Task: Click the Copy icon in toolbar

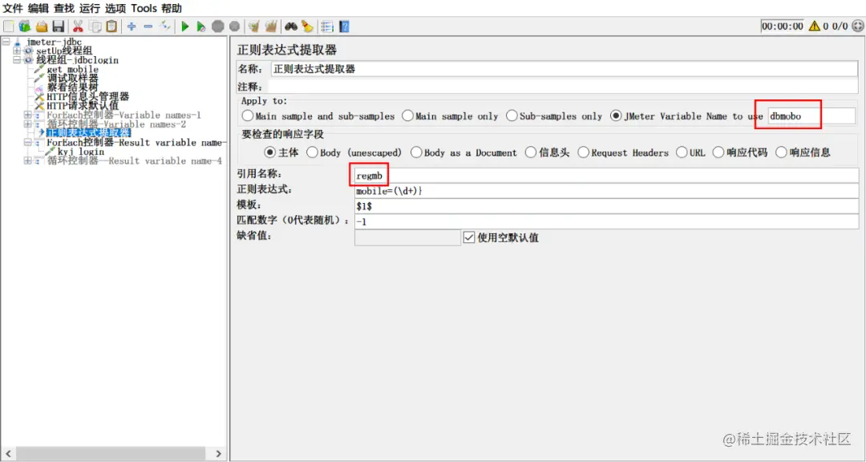Action: pyautogui.click(x=95, y=26)
